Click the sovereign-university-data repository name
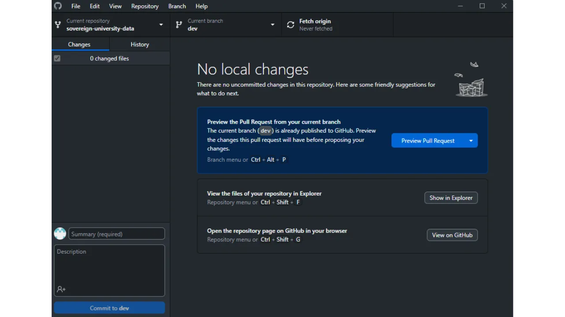The height and width of the screenshot is (317, 565). click(100, 29)
